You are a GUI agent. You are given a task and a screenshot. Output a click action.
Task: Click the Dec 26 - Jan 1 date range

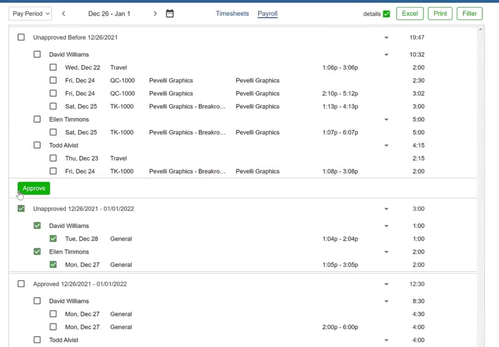109,14
